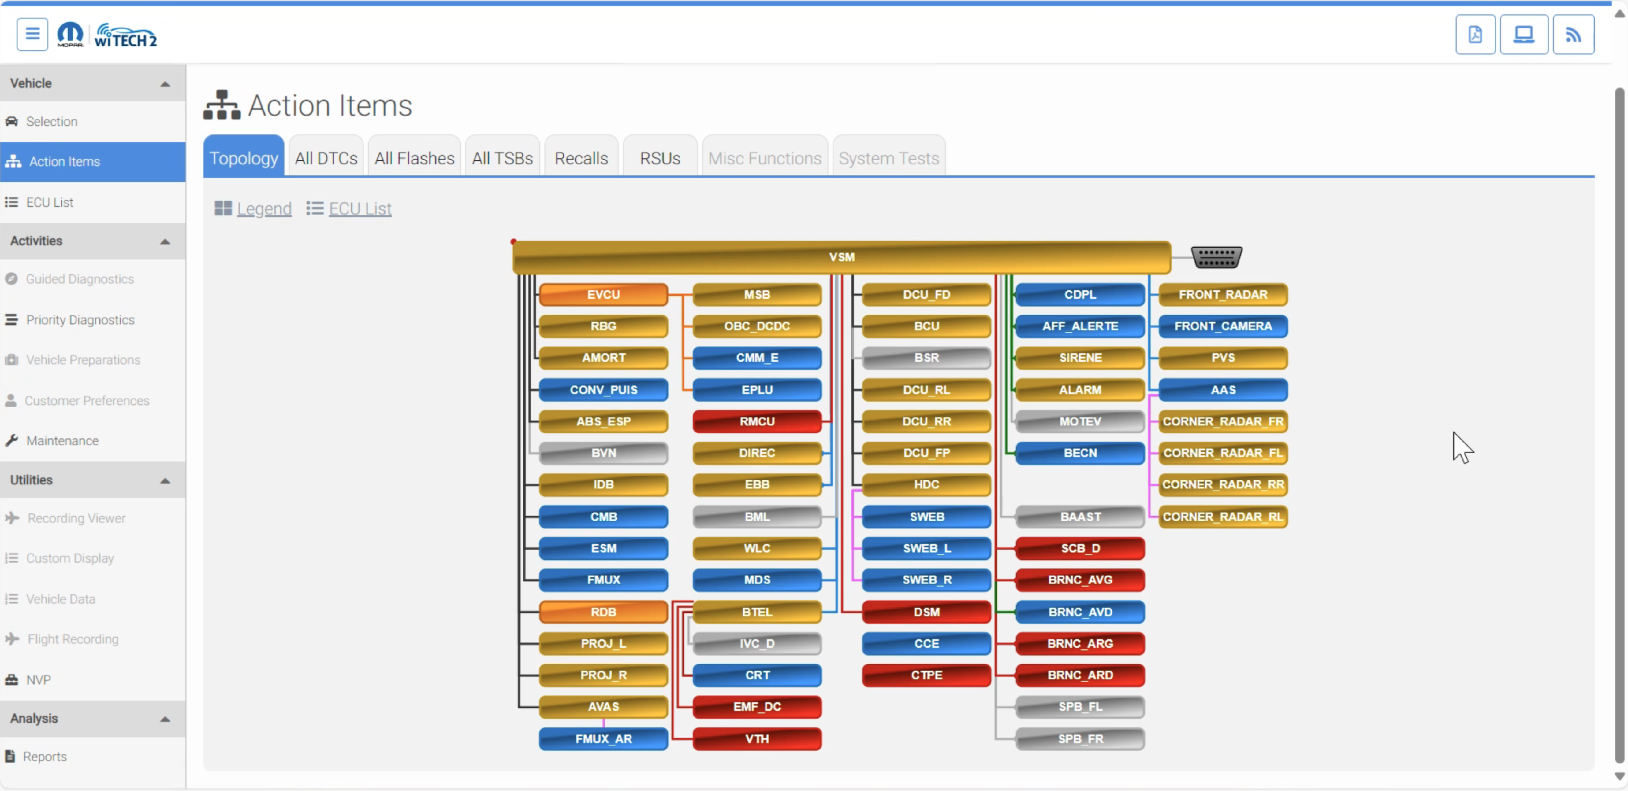Collapse the Analysis section
The image size is (1628, 791).
165,719
